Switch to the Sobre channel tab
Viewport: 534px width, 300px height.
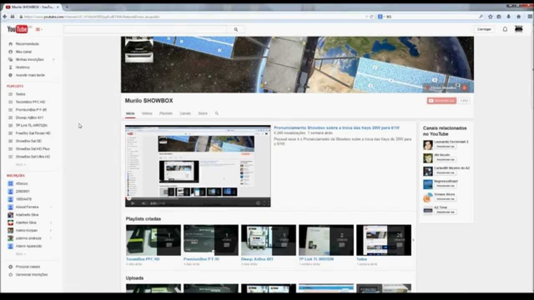[x=203, y=113]
